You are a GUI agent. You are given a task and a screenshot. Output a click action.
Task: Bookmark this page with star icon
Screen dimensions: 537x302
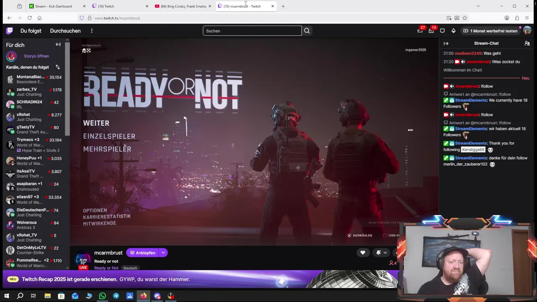(464, 18)
